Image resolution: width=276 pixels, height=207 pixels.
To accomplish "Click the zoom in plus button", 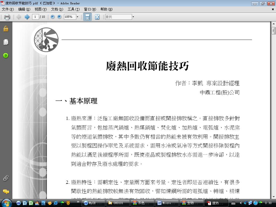I will tap(59, 17).
